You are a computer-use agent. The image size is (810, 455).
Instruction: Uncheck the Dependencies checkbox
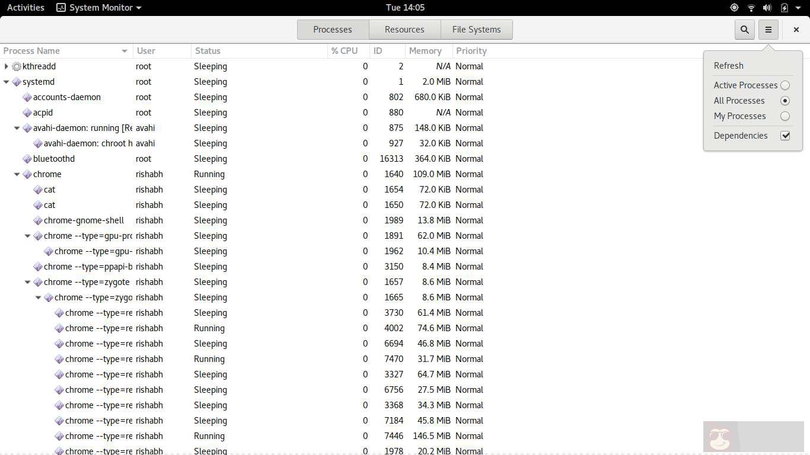tap(785, 136)
